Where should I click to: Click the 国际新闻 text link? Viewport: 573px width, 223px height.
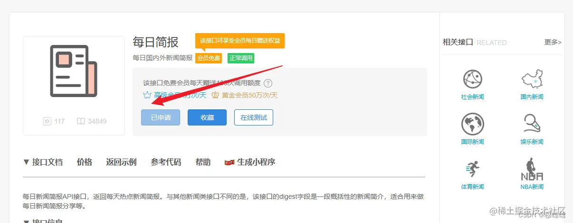tap(472, 142)
